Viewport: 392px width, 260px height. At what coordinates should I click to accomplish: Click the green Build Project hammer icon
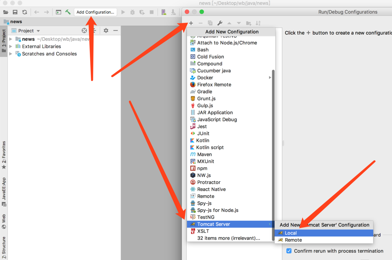[68, 12]
